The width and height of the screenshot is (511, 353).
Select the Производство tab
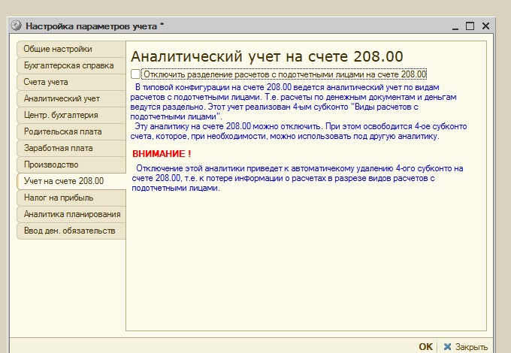[x=71, y=164]
